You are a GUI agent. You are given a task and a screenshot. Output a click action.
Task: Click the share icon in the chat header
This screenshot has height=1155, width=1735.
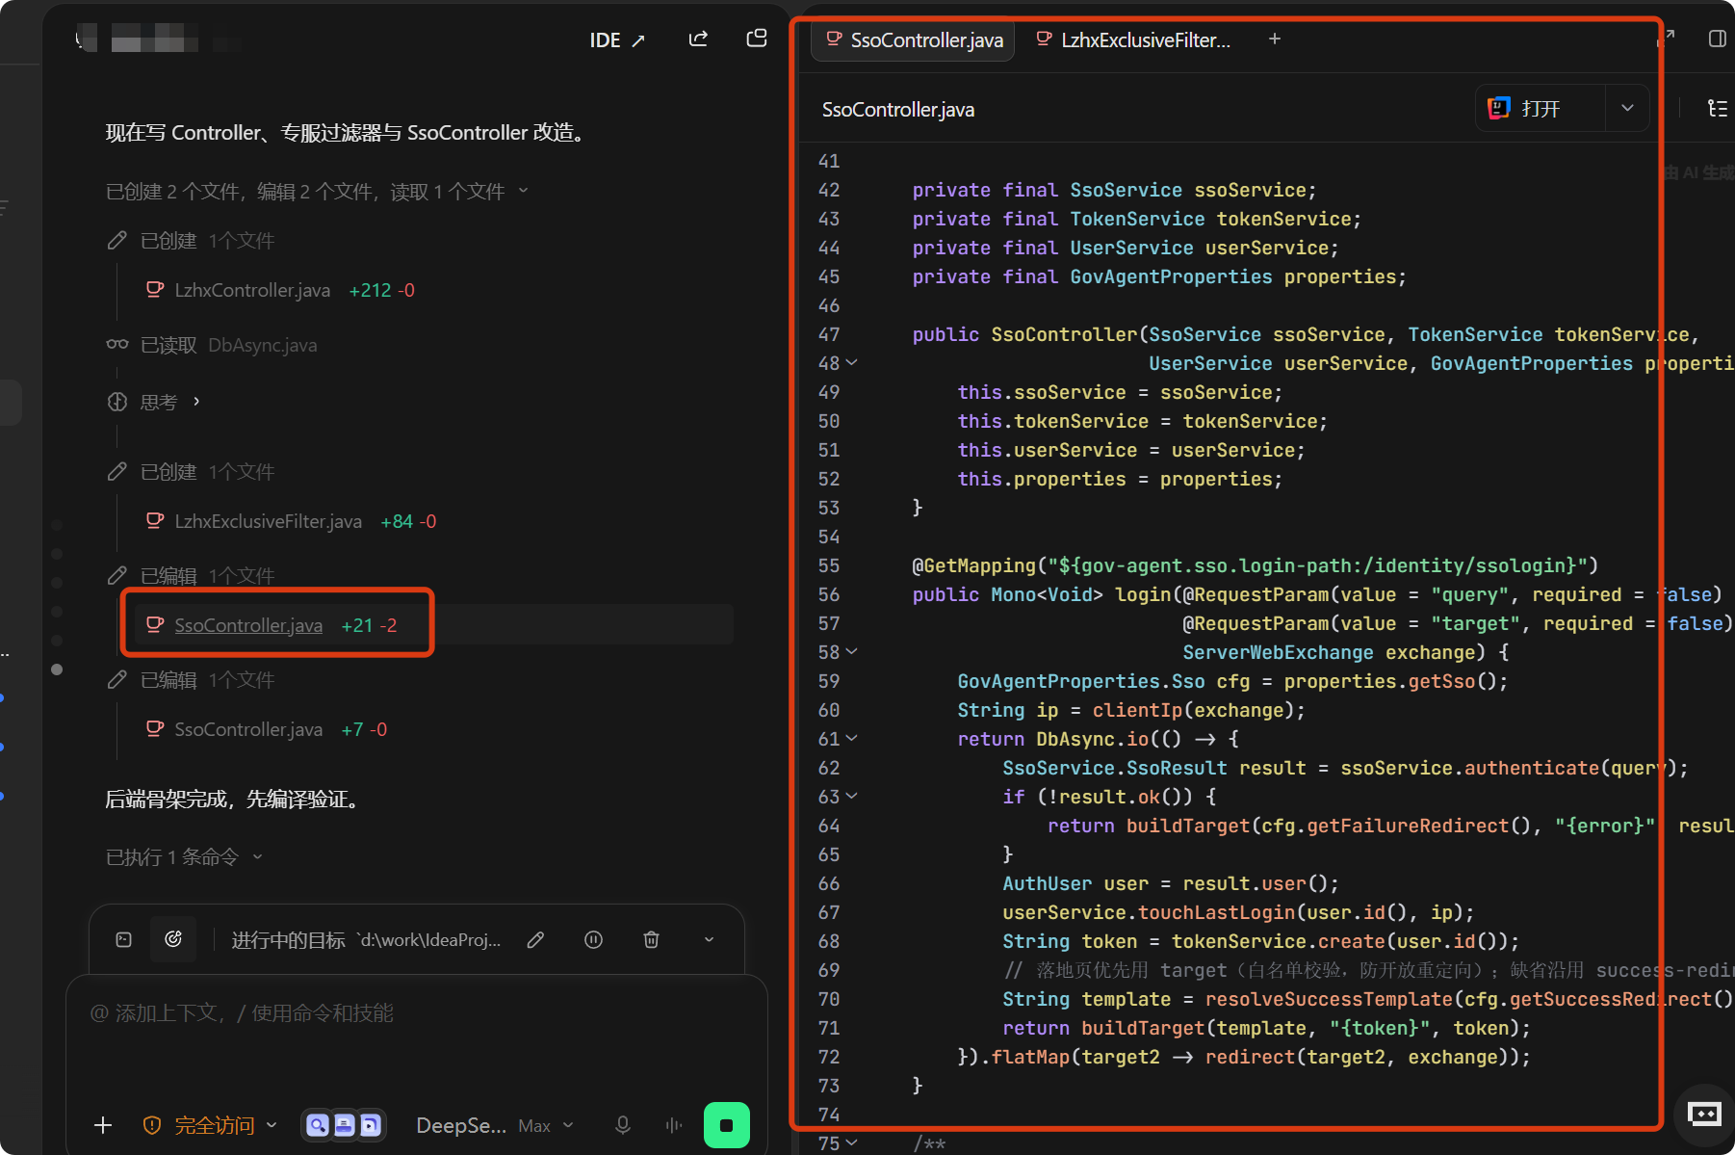coord(698,39)
